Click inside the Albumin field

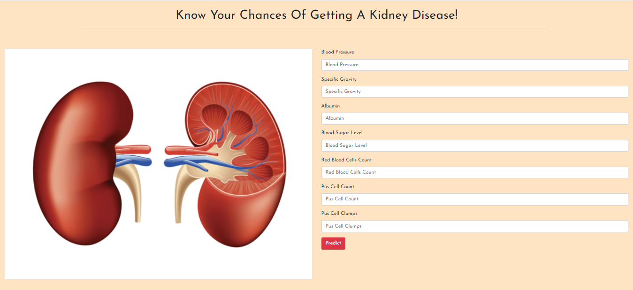[x=474, y=118]
